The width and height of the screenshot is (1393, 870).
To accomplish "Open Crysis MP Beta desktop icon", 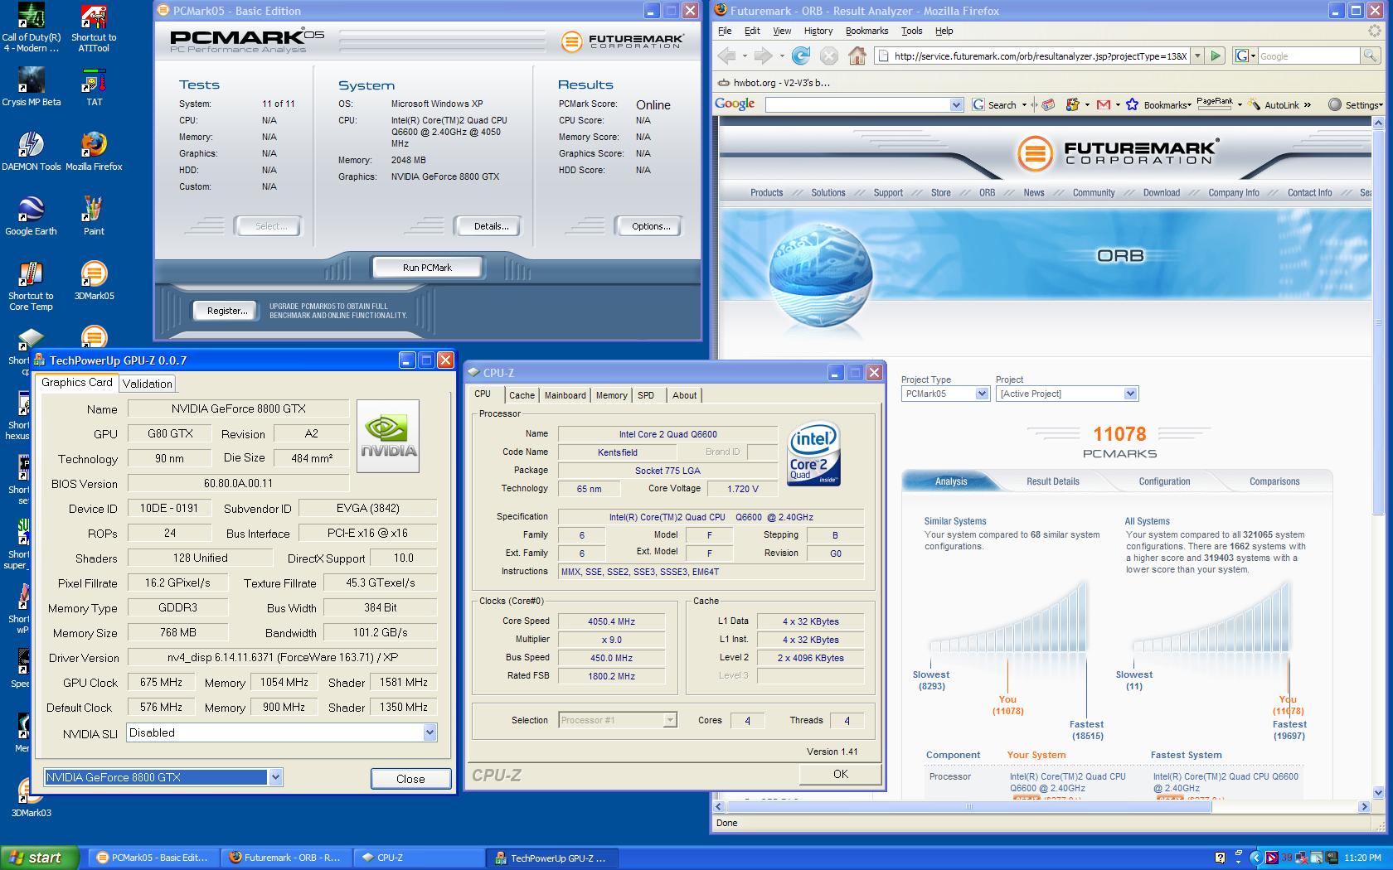I will (31, 88).
